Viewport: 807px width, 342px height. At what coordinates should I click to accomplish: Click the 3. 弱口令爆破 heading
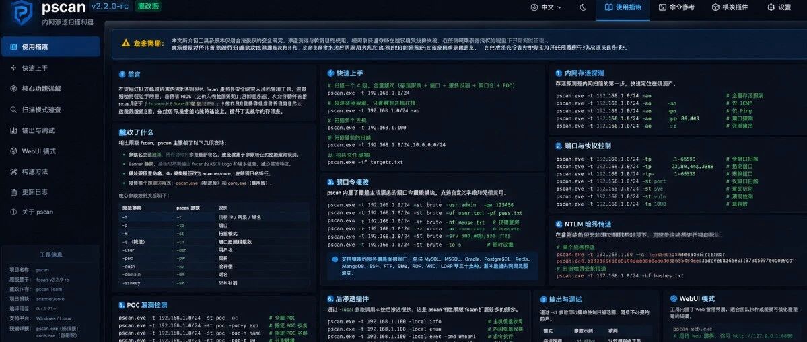pos(348,182)
